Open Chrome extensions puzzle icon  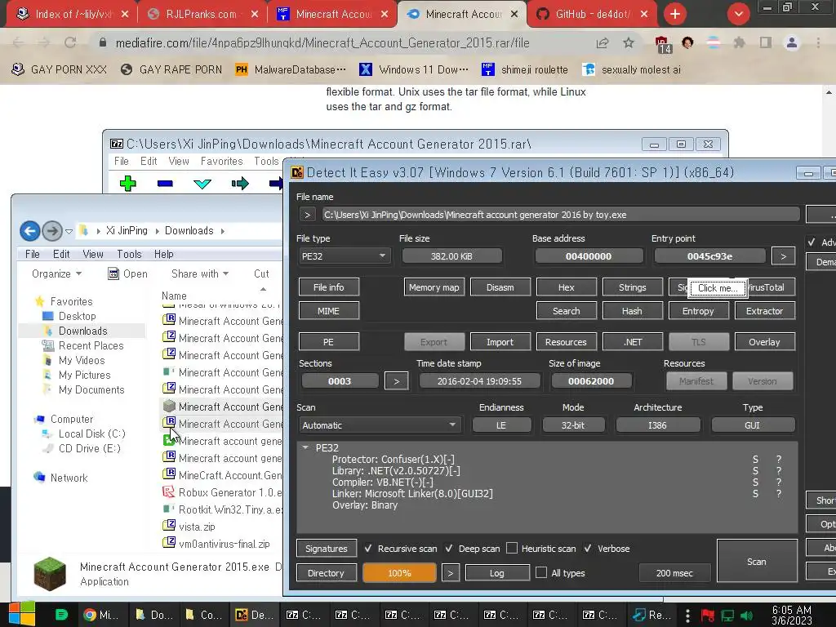click(740, 42)
